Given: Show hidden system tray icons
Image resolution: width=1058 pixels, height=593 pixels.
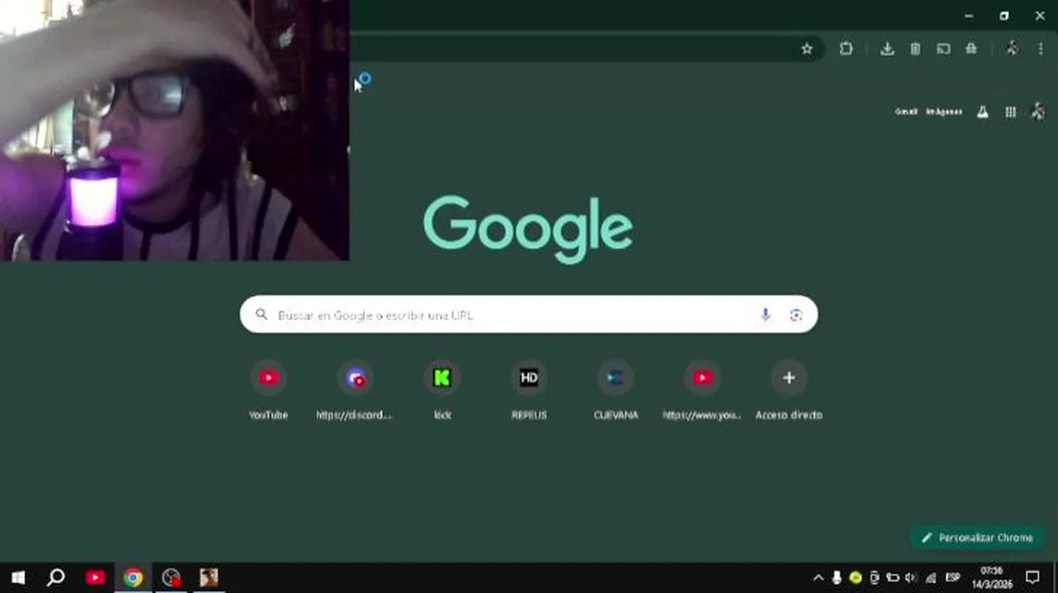Looking at the screenshot, I should (818, 578).
